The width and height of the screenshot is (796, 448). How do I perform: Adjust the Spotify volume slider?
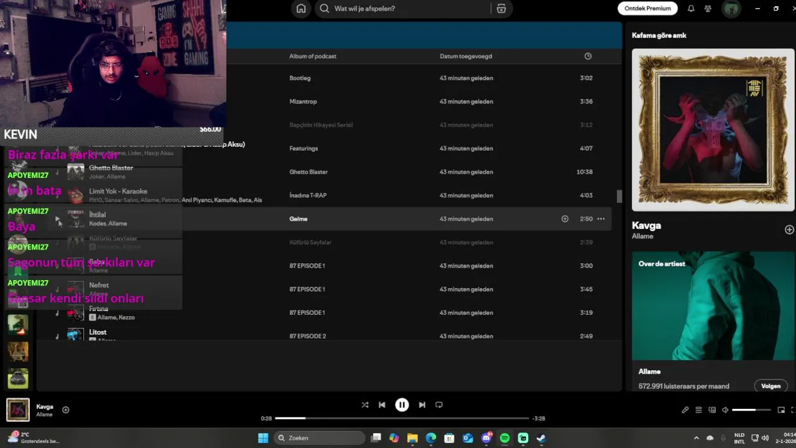pyautogui.click(x=751, y=410)
